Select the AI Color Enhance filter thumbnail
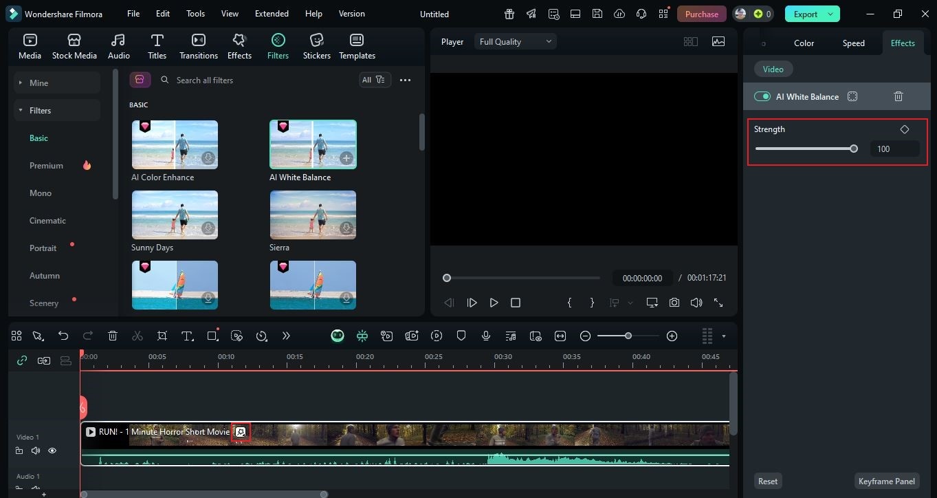This screenshot has height=498, width=937. pos(175,144)
